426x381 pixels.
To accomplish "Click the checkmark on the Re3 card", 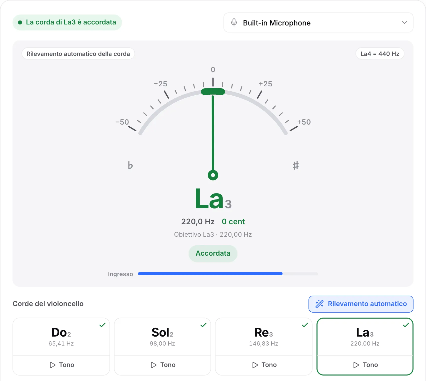I will 305,325.
